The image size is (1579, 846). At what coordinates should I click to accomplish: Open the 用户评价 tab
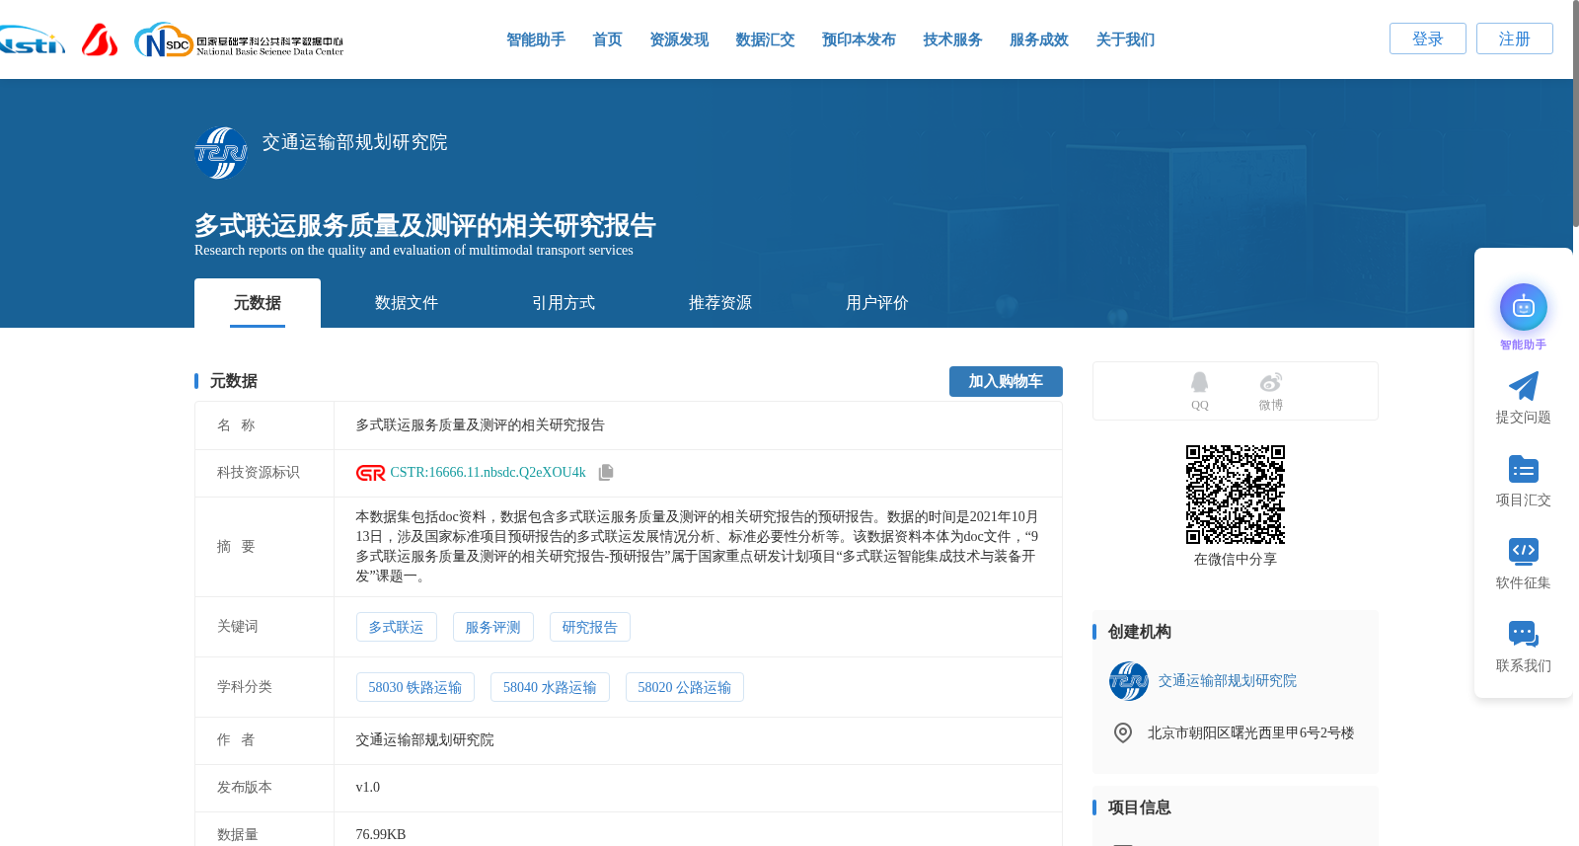pyautogui.click(x=877, y=303)
